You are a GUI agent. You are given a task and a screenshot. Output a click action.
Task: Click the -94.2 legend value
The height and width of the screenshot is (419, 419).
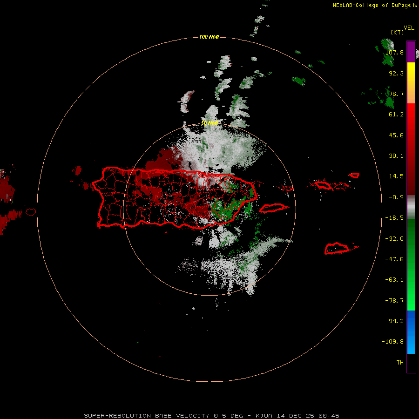(394, 321)
